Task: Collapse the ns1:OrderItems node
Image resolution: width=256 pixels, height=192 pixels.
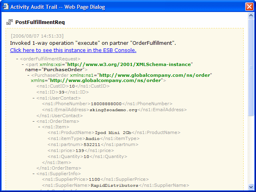Action: (34, 121)
